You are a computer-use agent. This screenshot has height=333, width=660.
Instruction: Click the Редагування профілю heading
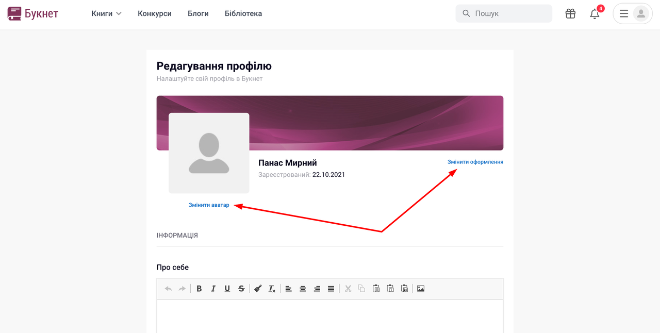214,66
